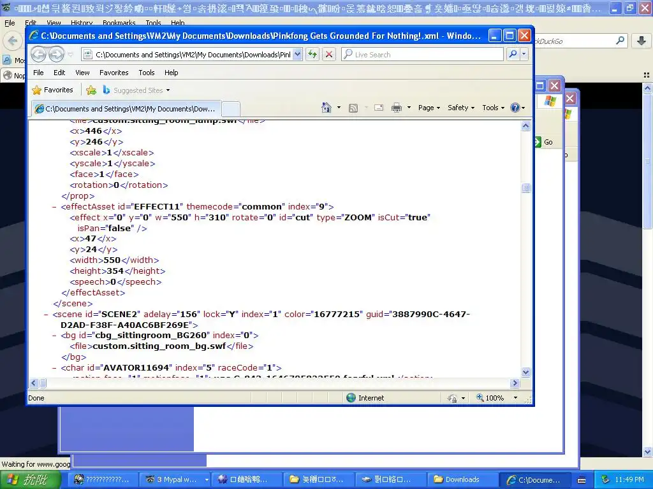Click the rotation value 0 line
The height and width of the screenshot is (489, 653).
119,185
